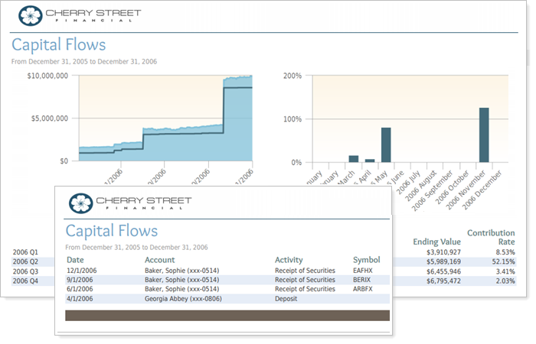Viewport: 536px width, 344px height.
Task: Select the ARBFX symbol
Action: (363, 290)
